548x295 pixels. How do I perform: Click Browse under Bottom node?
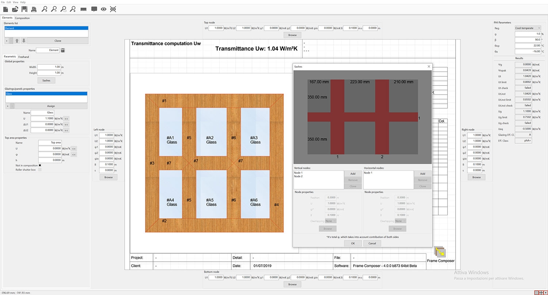tap(292, 284)
